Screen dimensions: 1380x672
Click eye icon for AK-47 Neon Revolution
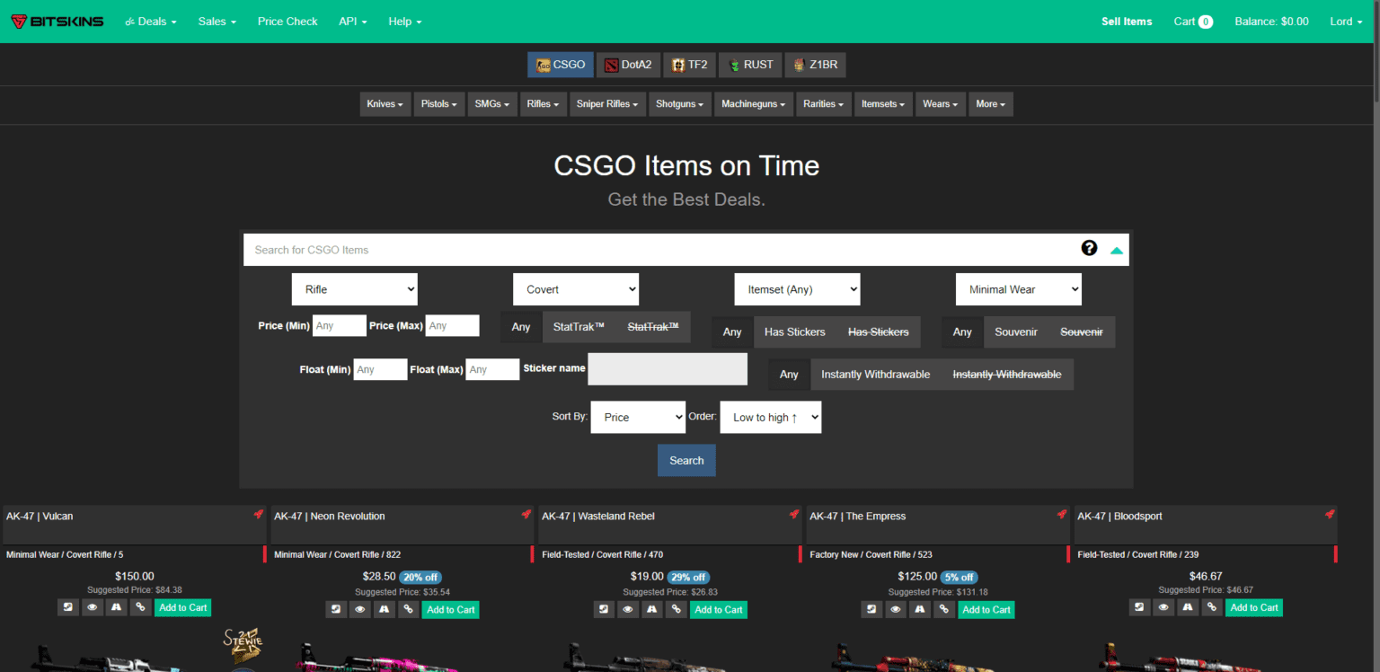(360, 609)
